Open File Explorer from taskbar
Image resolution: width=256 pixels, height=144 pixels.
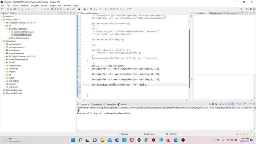coord(102,140)
